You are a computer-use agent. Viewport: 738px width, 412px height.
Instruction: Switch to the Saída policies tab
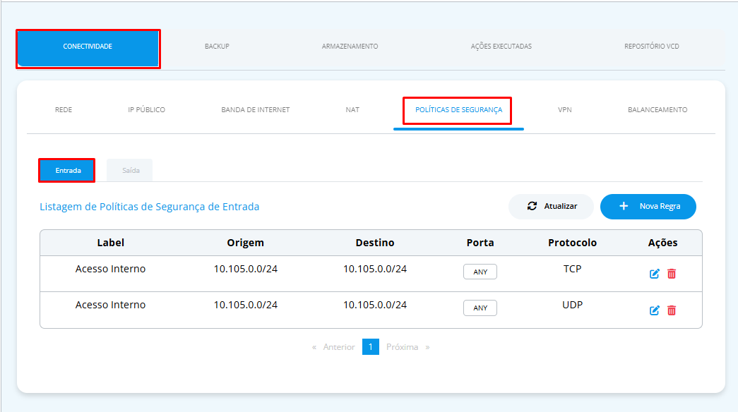click(131, 170)
